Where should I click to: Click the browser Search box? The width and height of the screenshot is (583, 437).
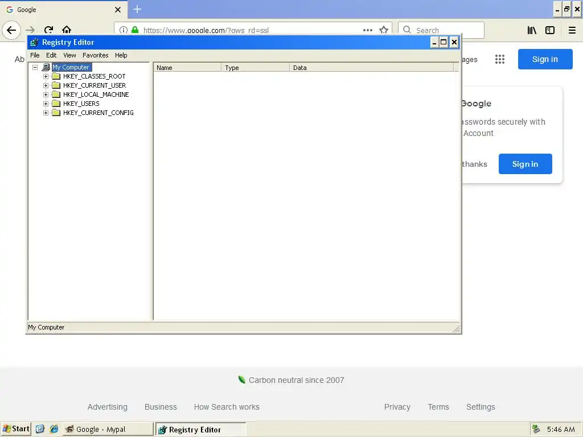pos(441,30)
